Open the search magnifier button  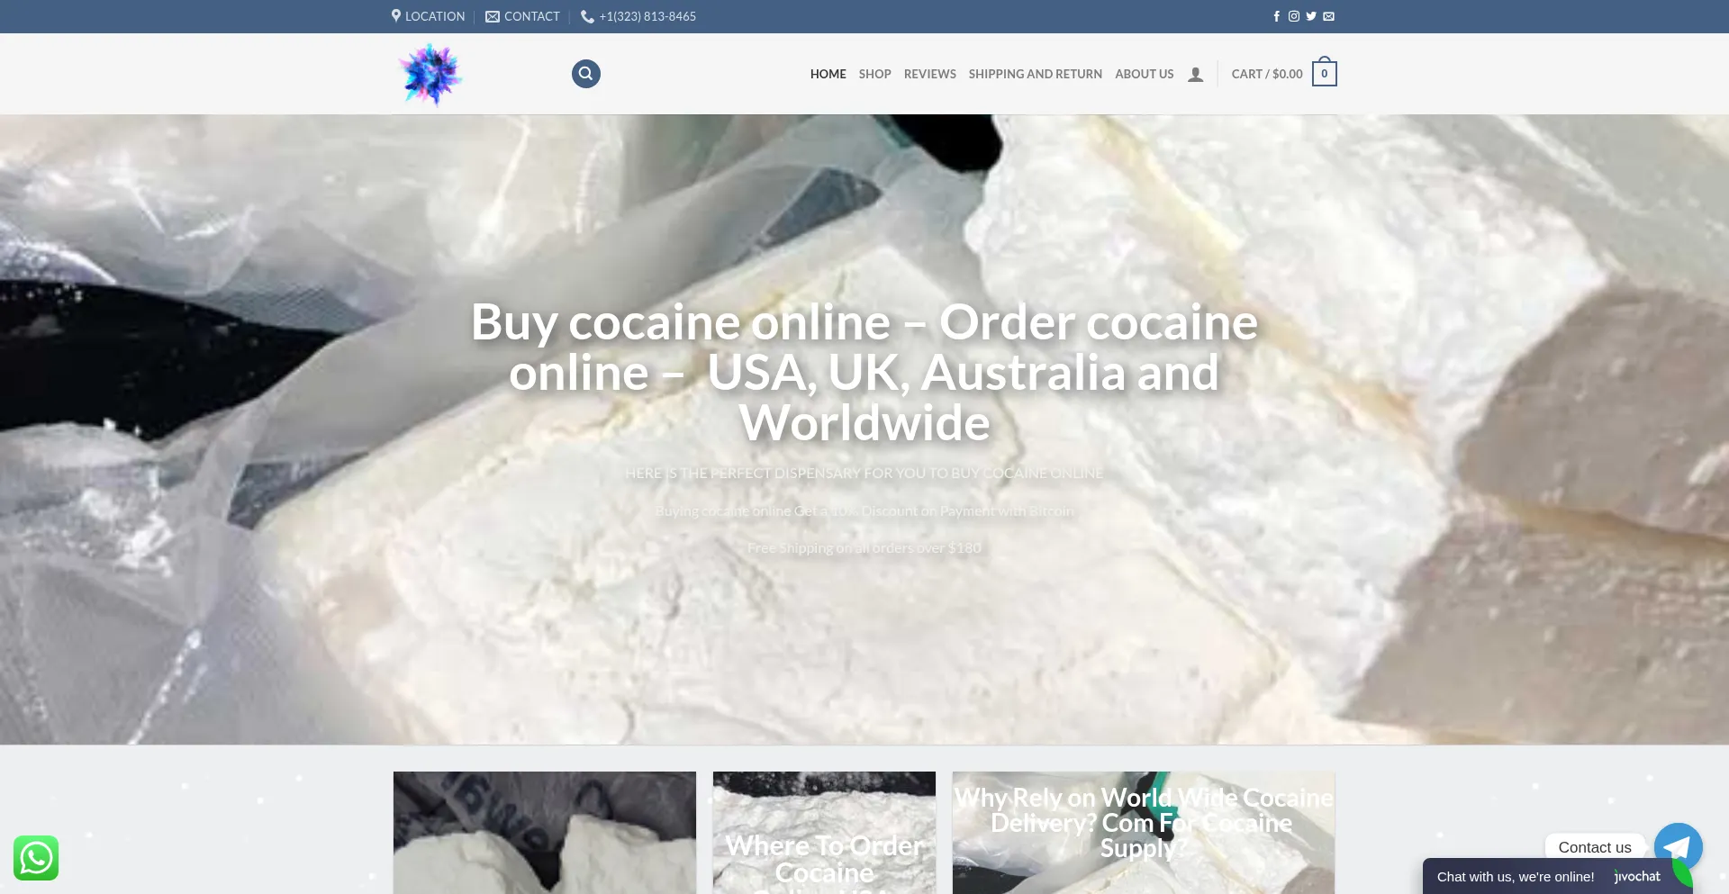click(x=585, y=74)
